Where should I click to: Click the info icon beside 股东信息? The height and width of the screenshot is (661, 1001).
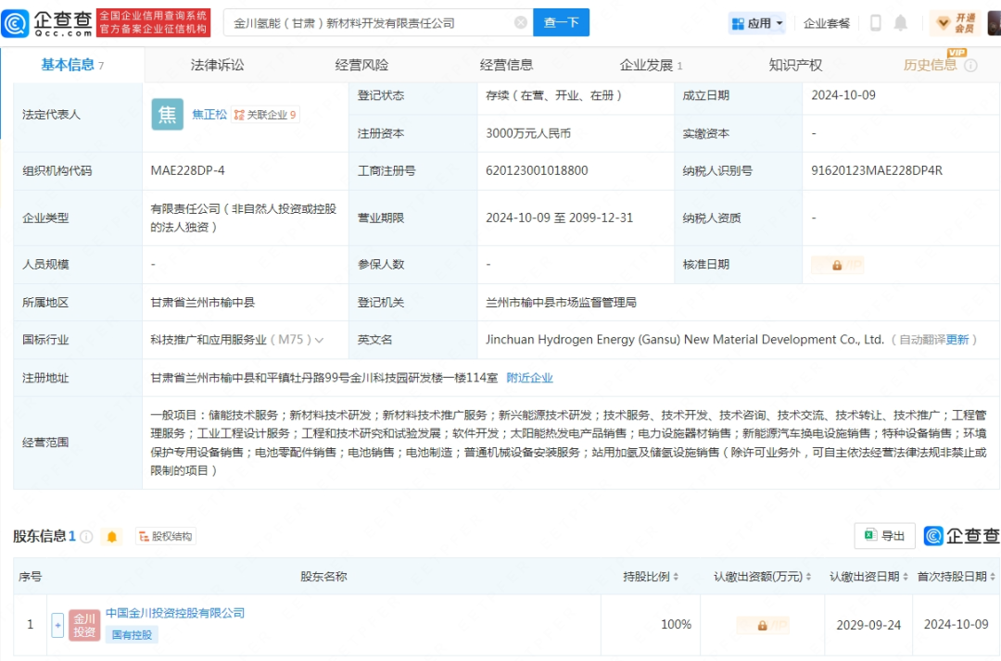pyautogui.click(x=86, y=537)
